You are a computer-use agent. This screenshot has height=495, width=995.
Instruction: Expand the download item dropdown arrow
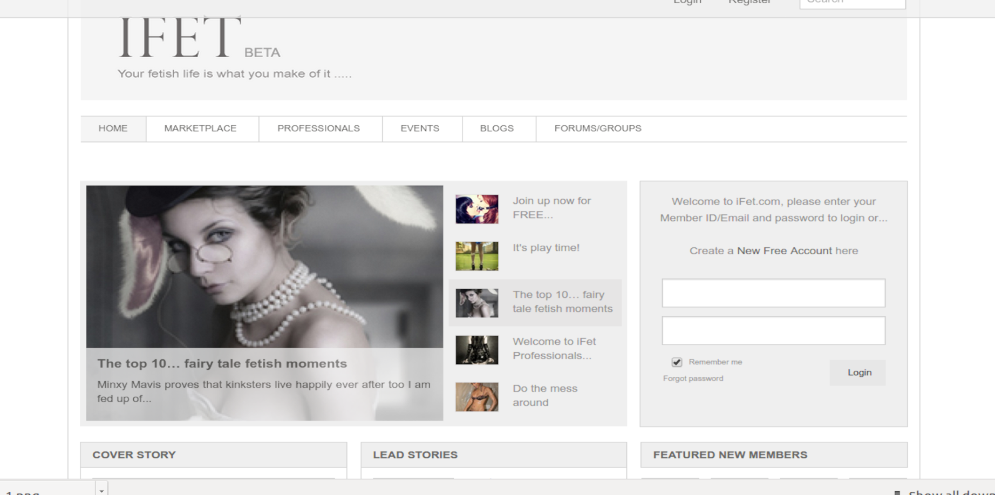tap(101, 490)
